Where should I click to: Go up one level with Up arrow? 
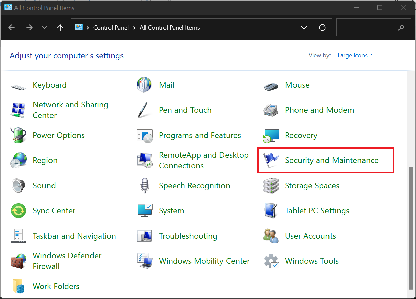pyautogui.click(x=60, y=28)
